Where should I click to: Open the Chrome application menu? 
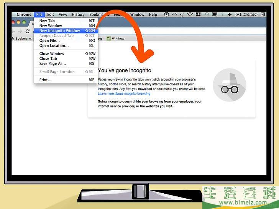(24, 15)
